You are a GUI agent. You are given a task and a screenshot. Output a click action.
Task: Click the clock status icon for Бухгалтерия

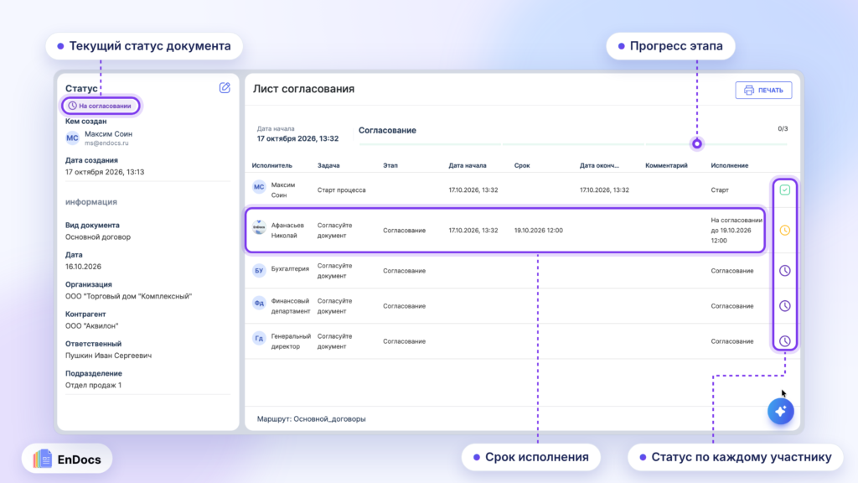pos(784,271)
